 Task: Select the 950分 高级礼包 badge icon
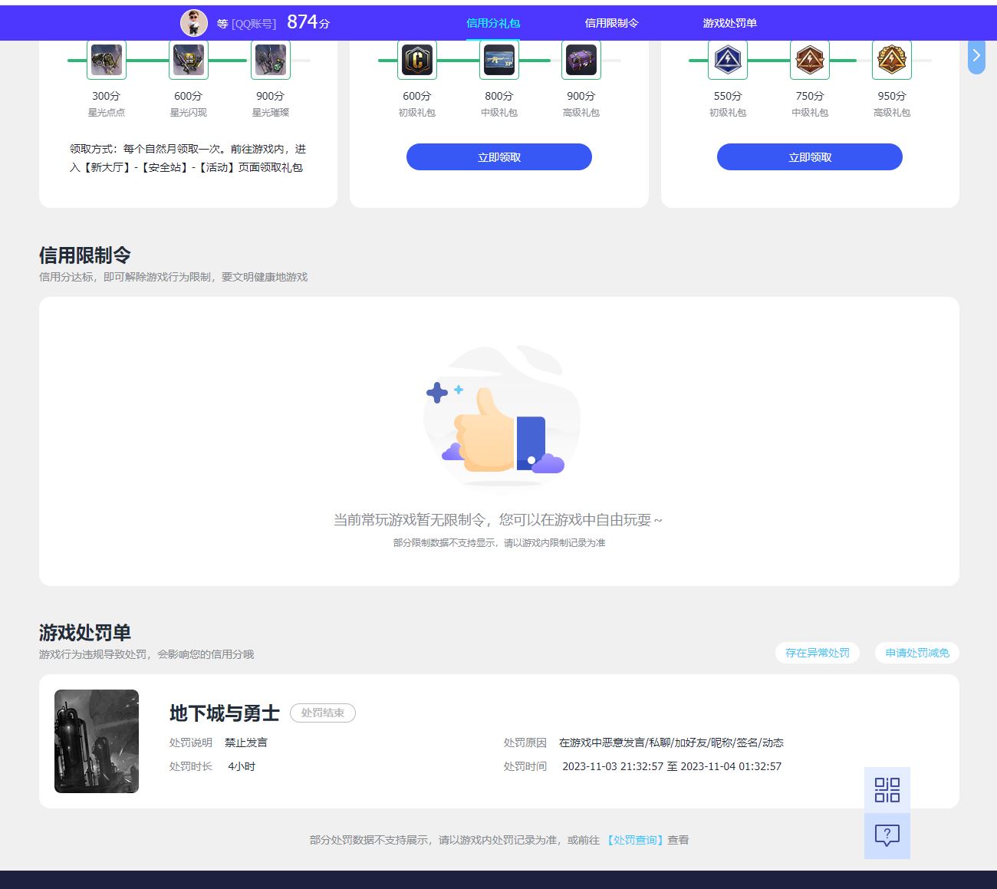click(891, 60)
